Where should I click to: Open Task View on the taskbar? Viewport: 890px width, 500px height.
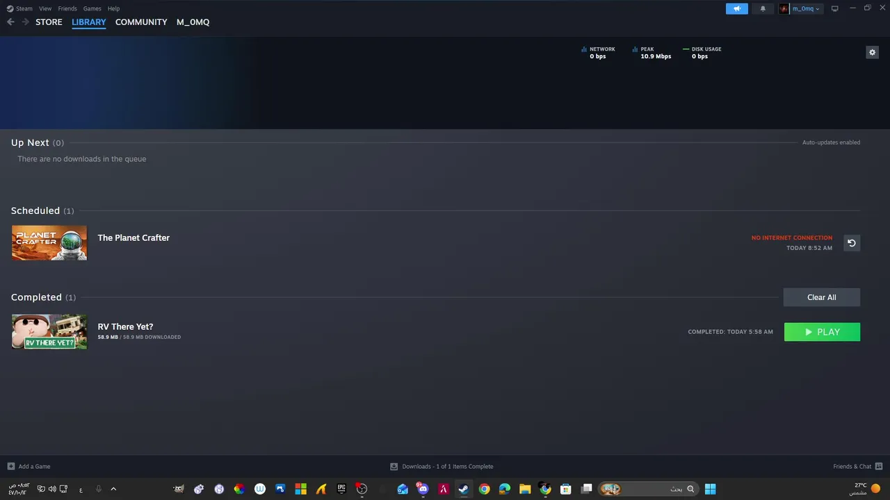tap(586, 489)
